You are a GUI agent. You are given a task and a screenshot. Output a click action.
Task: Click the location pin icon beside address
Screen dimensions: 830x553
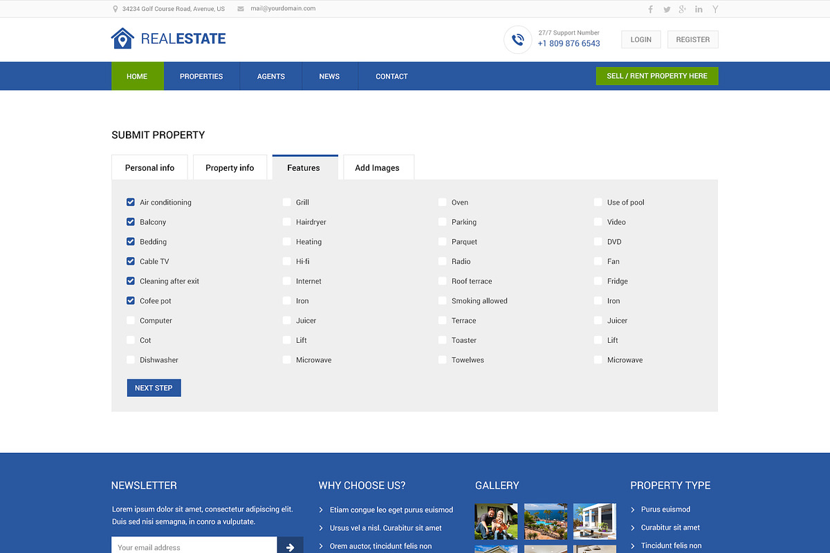pyautogui.click(x=115, y=9)
